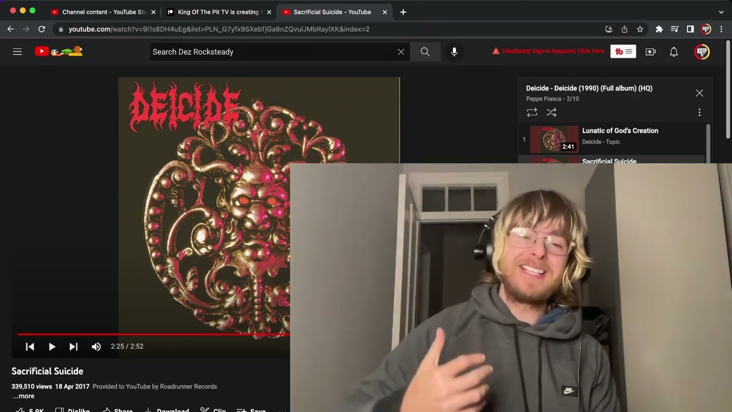Click the search magnifier button
Screen dimensions: 732x412
pyautogui.click(x=425, y=51)
